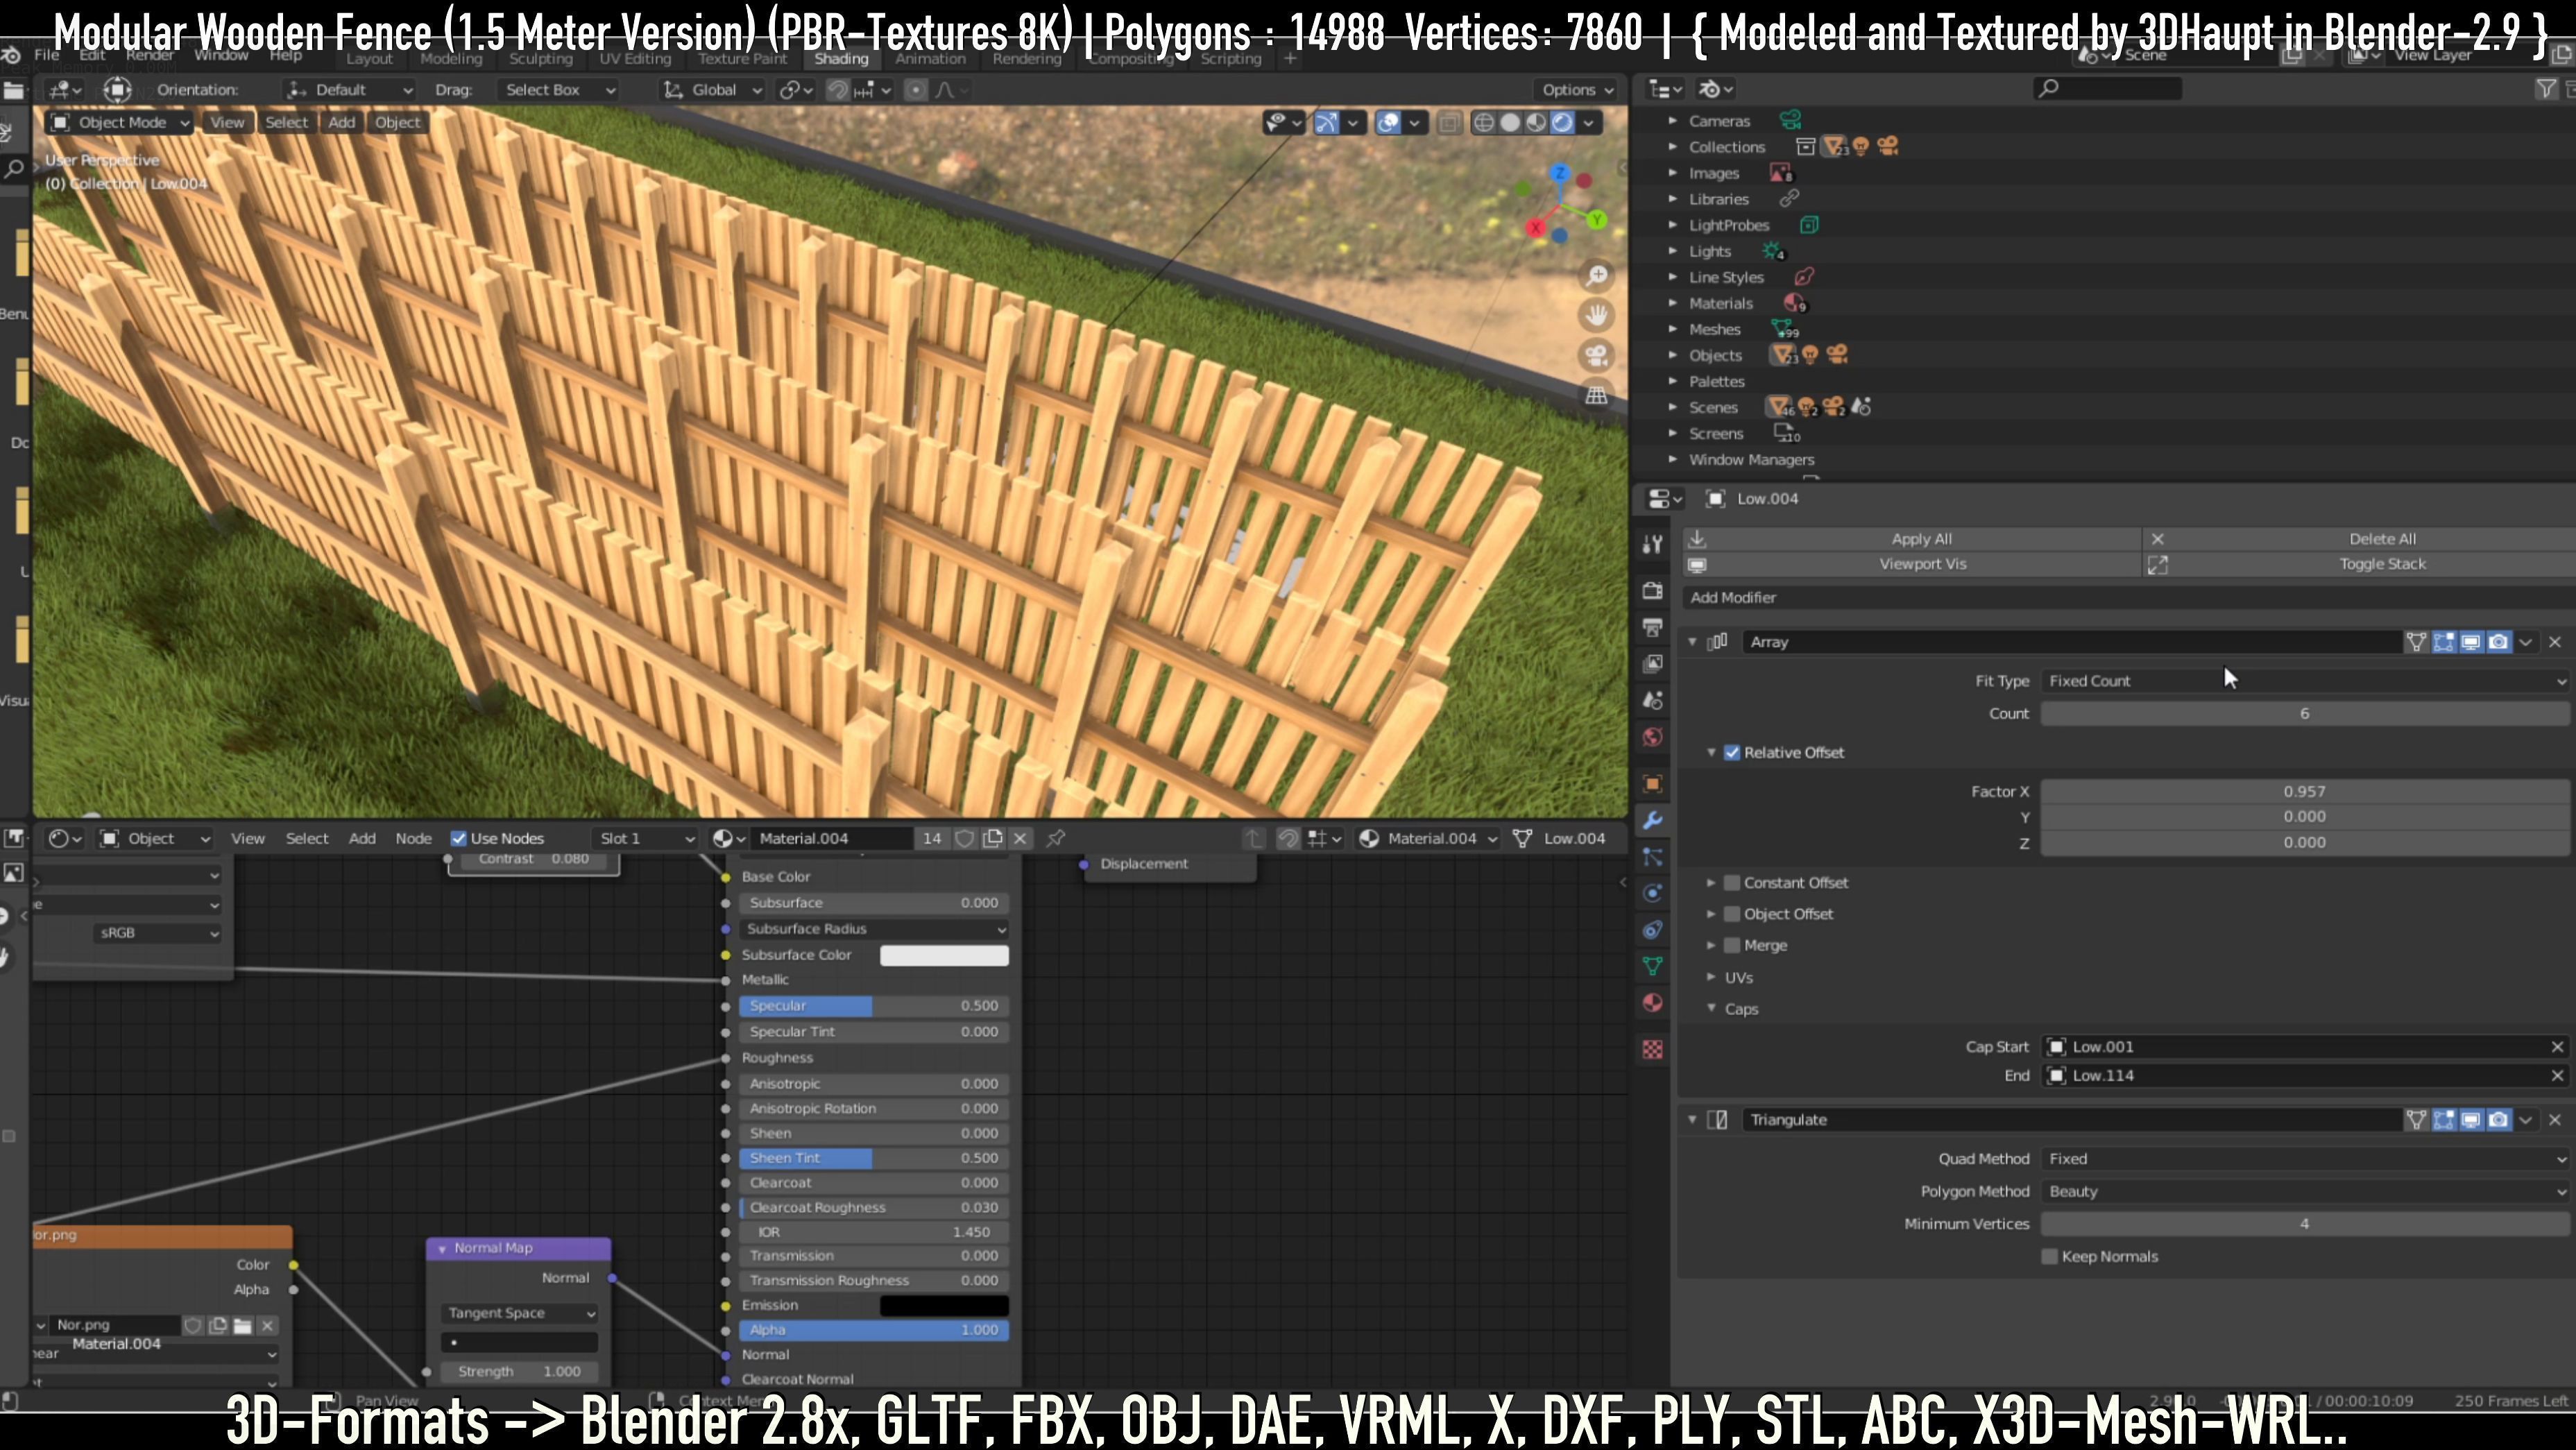
Task: Toggle viewport gizmos button
Action: point(1326,122)
